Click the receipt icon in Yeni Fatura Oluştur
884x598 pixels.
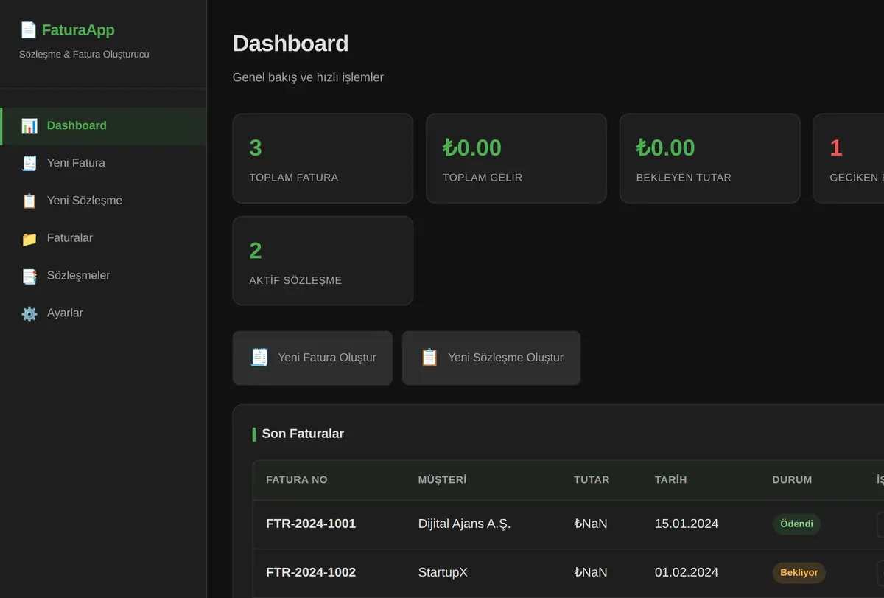click(x=259, y=358)
